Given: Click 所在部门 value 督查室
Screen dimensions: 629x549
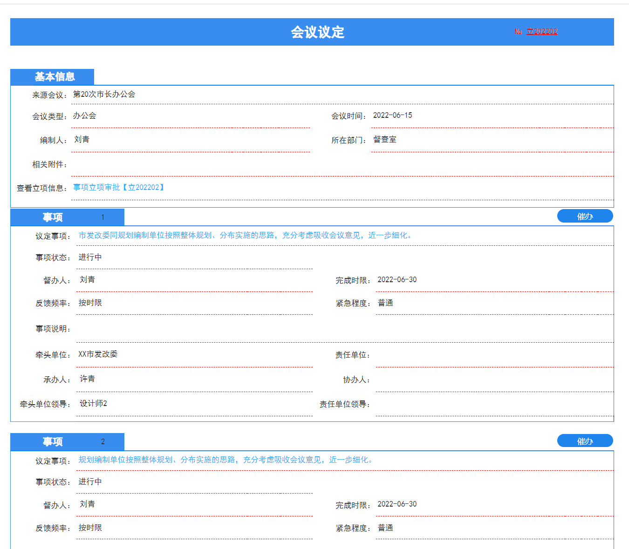Looking at the screenshot, I should (x=385, y=139).
